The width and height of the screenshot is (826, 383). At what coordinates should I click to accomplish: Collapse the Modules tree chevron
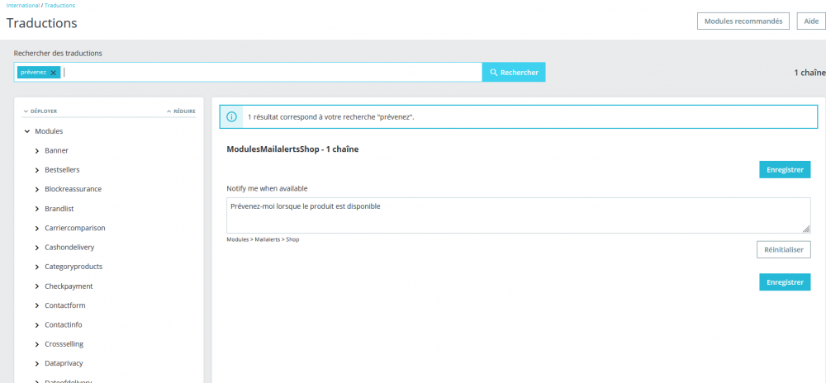click(27, 131)
